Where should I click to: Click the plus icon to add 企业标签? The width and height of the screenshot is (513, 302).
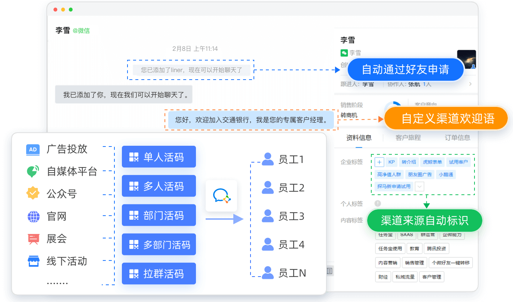point(379,162)
